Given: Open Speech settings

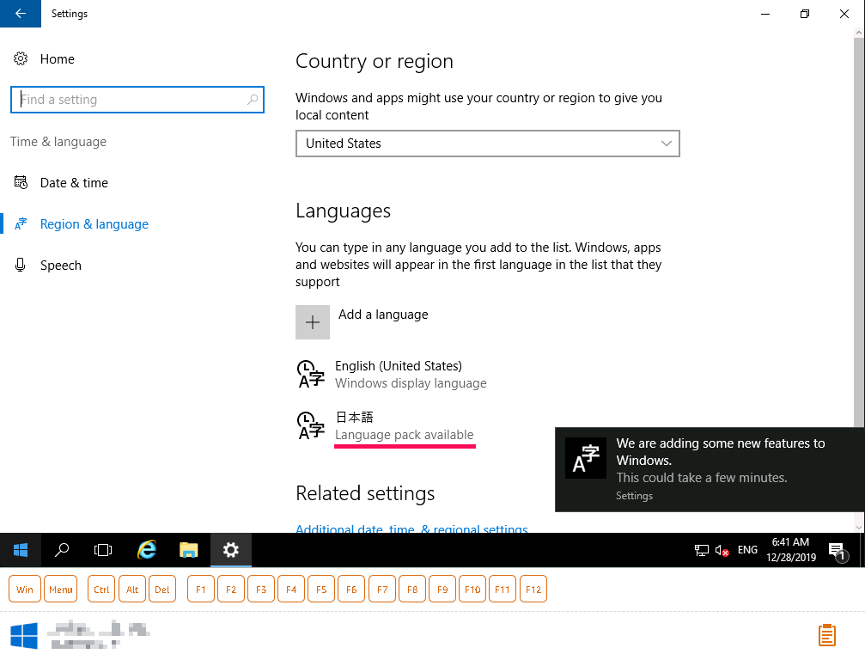Looking at the screenshot, I should [x=61, y=266].
